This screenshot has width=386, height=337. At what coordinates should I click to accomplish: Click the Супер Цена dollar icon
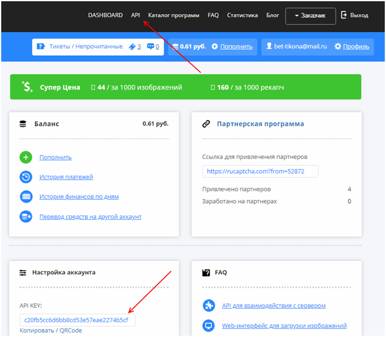27,87
